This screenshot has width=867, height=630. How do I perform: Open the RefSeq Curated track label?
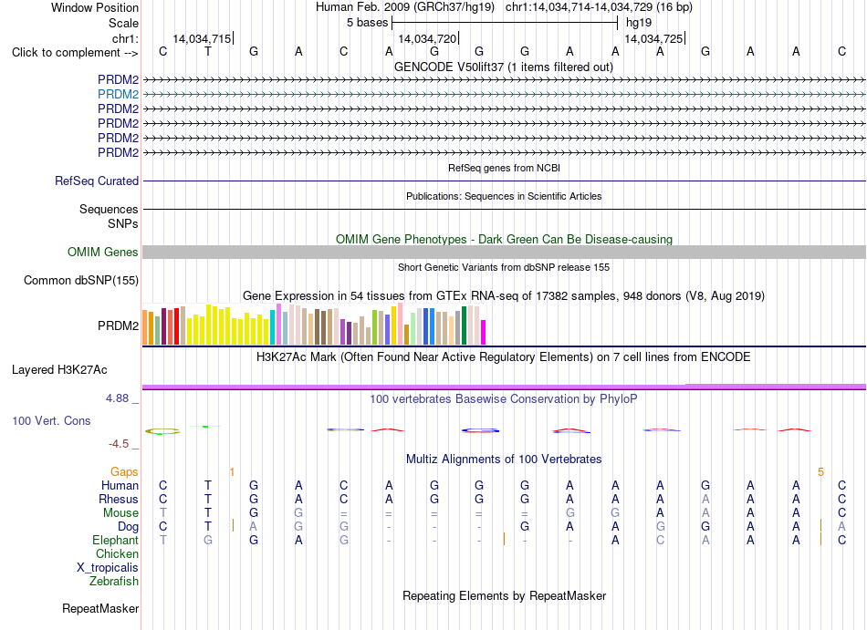tap(97, 181)
